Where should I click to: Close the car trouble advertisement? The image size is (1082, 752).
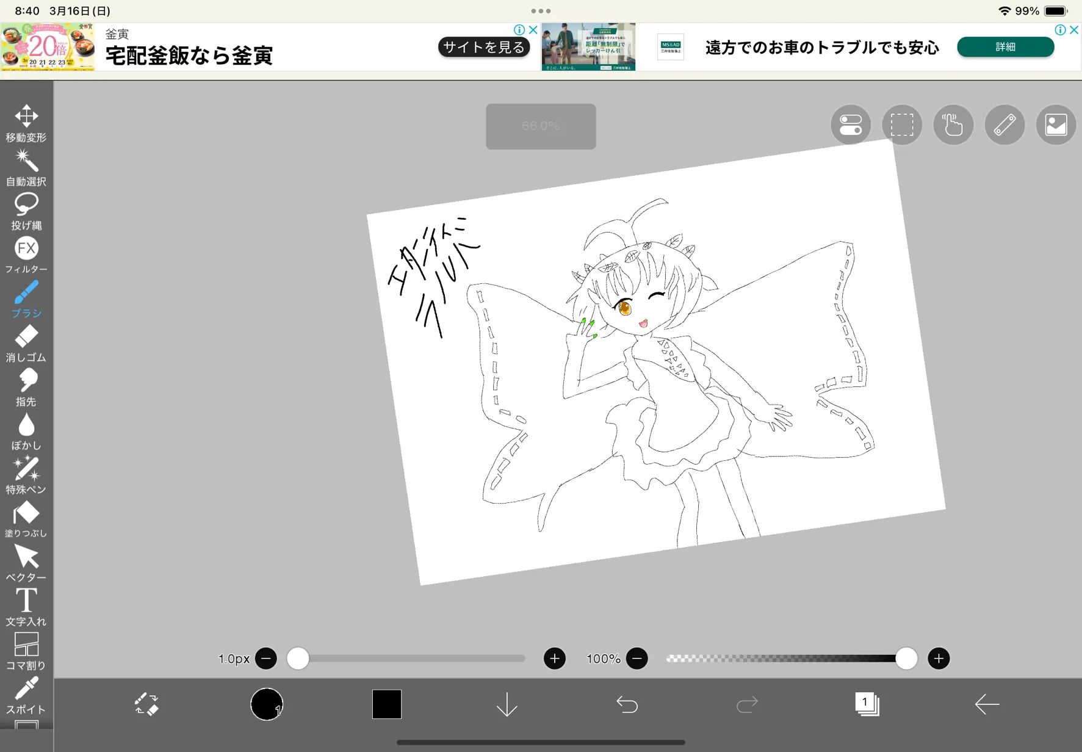point(1075,29)
